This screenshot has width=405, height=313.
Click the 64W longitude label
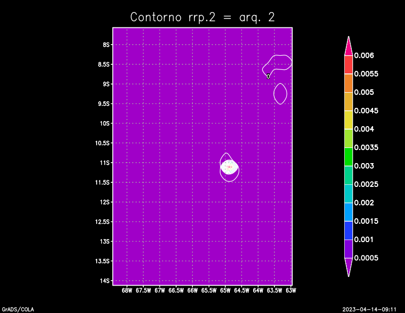(258, 291)
